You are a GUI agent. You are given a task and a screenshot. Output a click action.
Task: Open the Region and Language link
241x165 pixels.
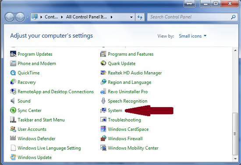(x=130, y=82)
